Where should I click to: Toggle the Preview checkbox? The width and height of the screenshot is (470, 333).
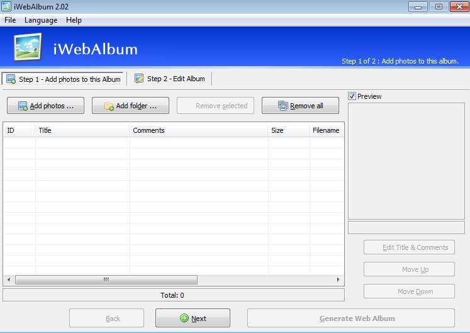pos(352,96)
